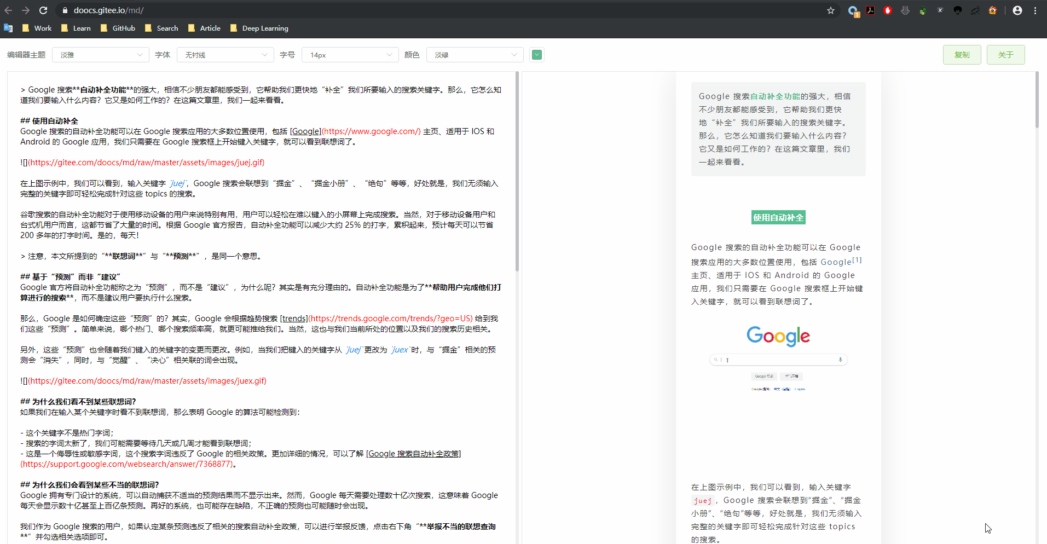Open the black afro-head extension icon
1047x544 pixels.
(958, 10)
